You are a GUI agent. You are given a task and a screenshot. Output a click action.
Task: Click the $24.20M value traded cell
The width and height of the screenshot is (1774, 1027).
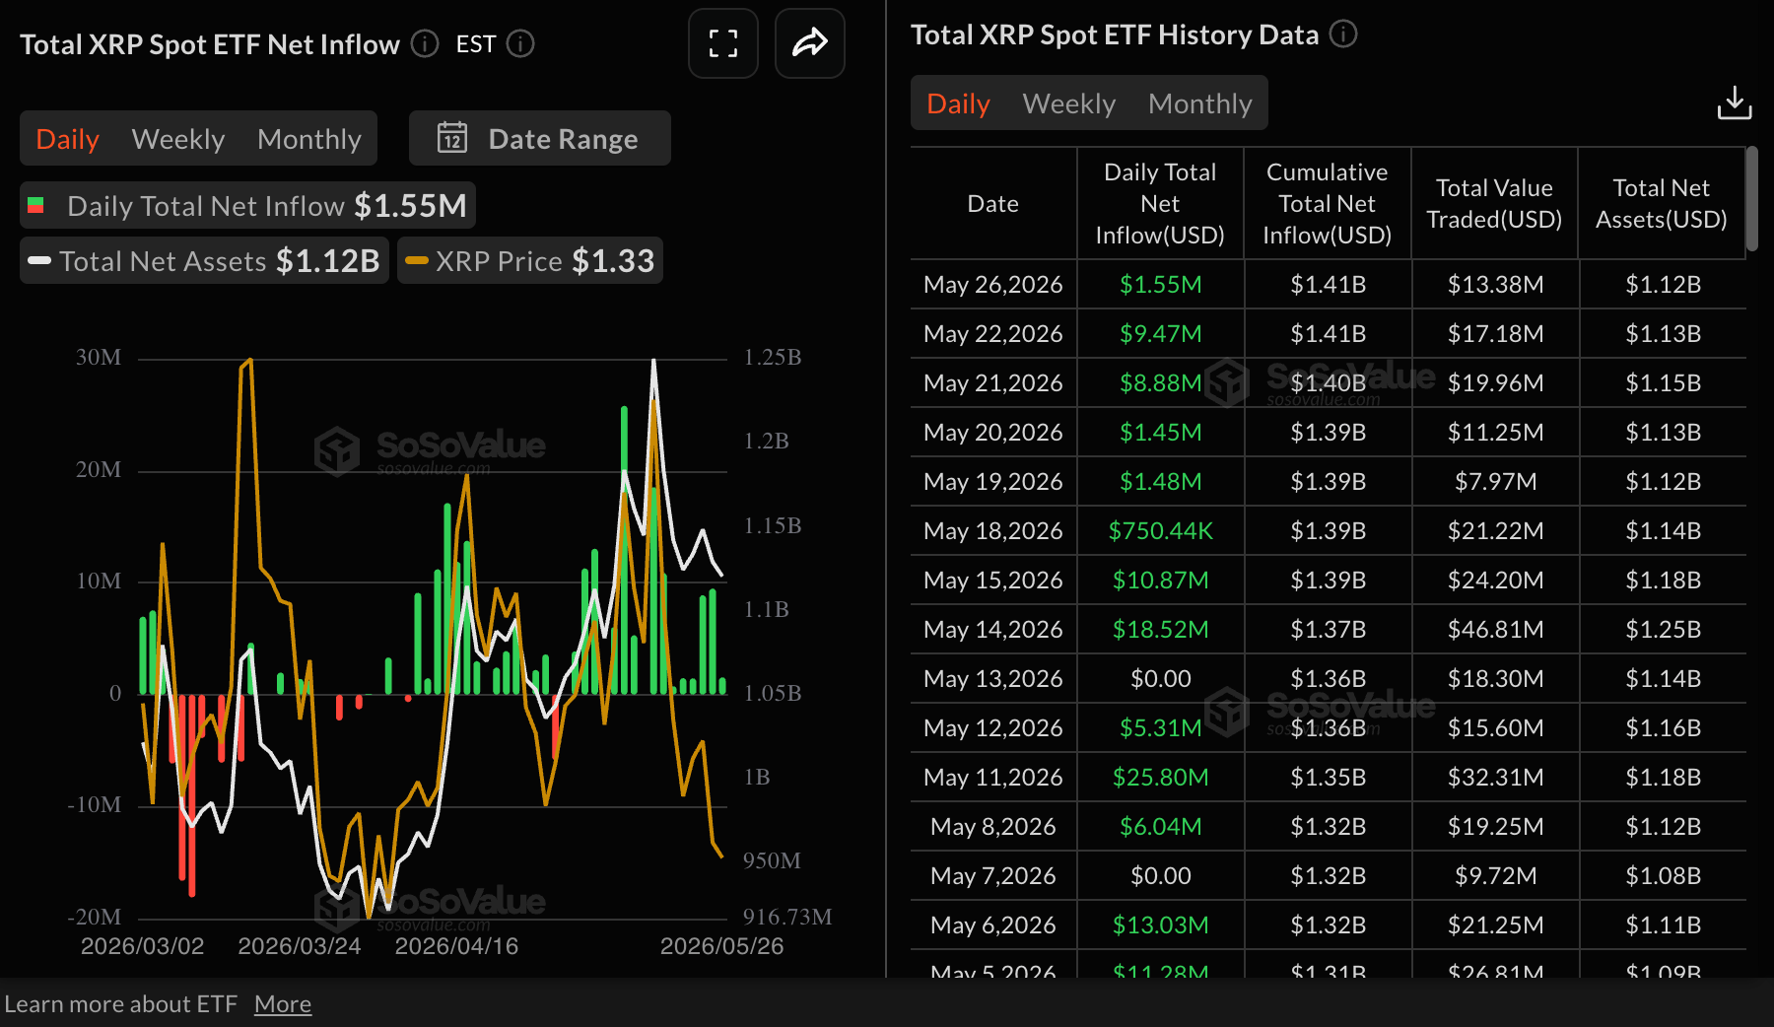point(1496,580)
